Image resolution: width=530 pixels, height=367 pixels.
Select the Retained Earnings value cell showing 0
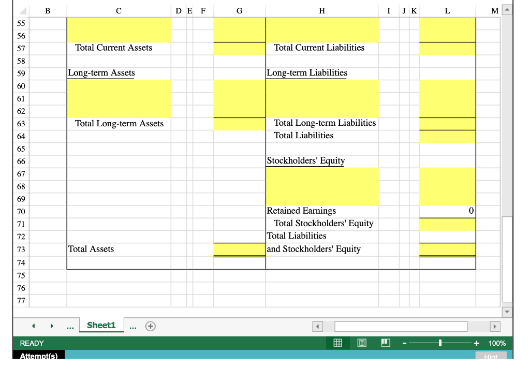[447, 211]
